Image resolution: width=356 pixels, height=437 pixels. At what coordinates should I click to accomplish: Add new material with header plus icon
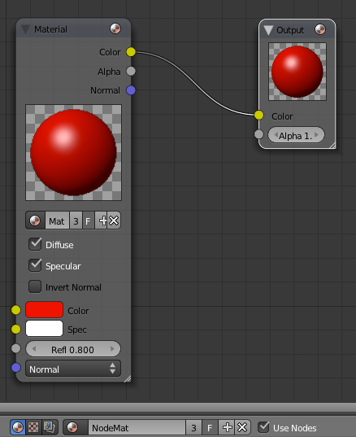coord(227,427)
